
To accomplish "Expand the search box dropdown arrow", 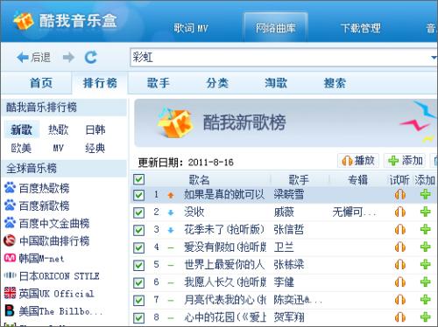I will (x=434, y=58).
